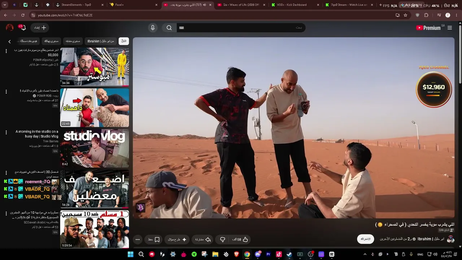Open Windows taskbar search
The width and height of the screenshot is (462, 260).
(x=141, y=254)
